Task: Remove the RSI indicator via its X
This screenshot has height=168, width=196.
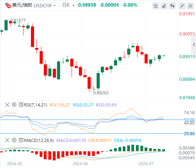Action: pos(7,105)
